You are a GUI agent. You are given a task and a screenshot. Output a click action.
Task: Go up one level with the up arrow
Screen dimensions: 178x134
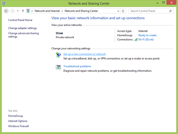(x=23, y=11)
